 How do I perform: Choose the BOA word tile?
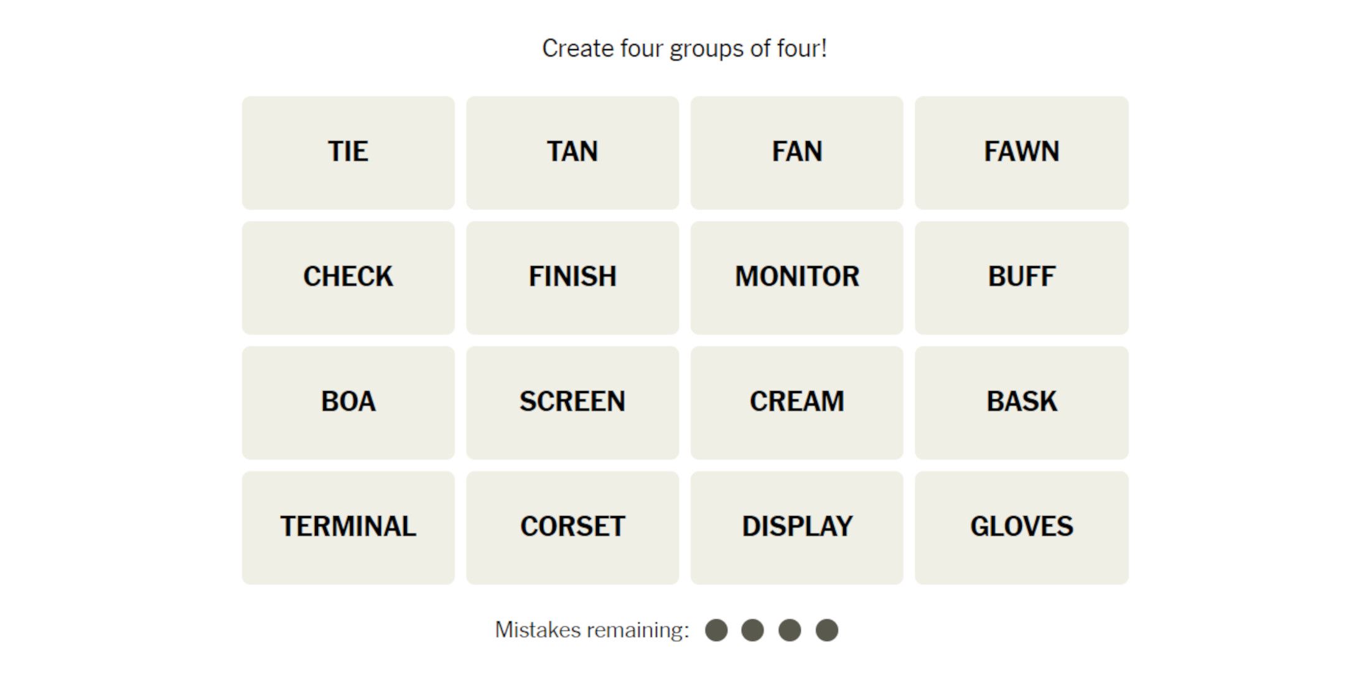point(348,402)
